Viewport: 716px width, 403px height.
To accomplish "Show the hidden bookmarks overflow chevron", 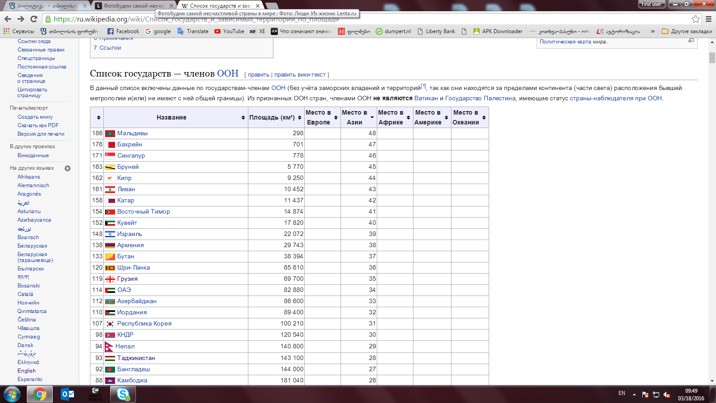I will 652,31.
